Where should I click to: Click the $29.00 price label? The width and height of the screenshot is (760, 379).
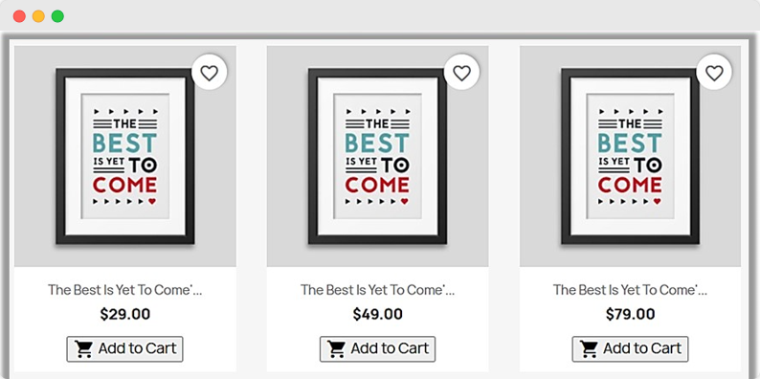click(125, 314)
